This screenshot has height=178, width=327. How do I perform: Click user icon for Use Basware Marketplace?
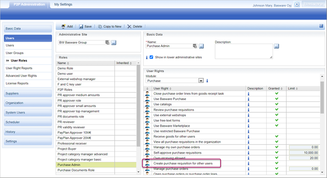pos(148,126)
